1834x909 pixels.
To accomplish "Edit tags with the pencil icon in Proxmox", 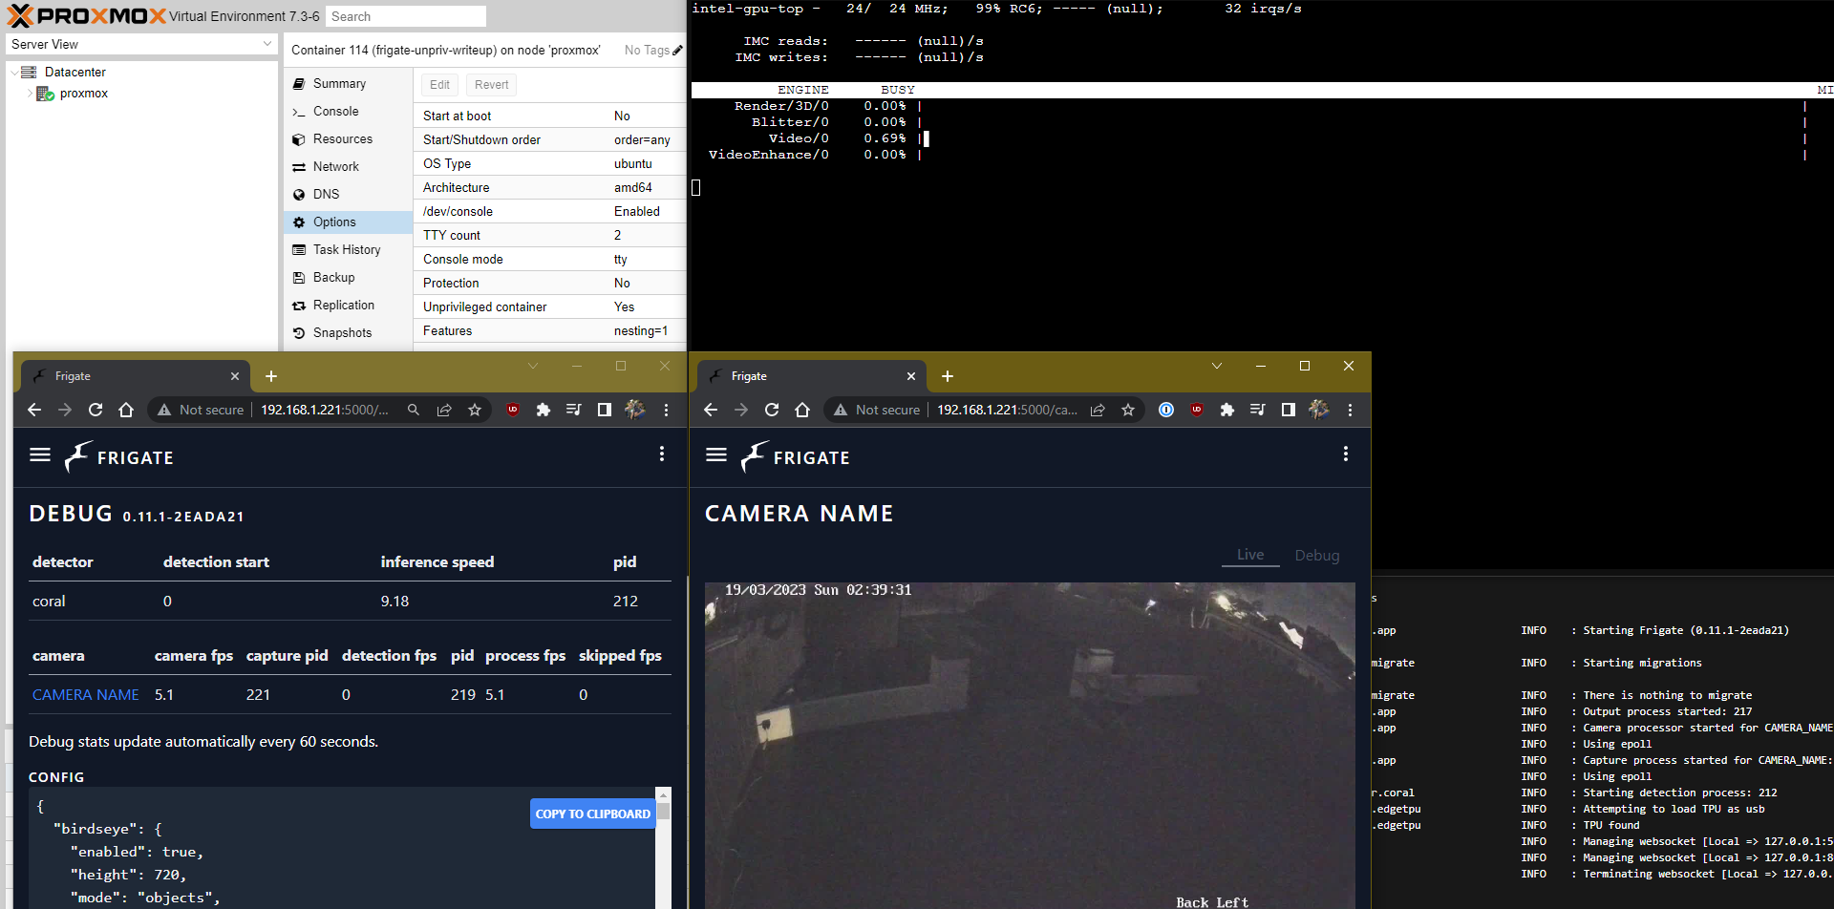I will (677, 50).
